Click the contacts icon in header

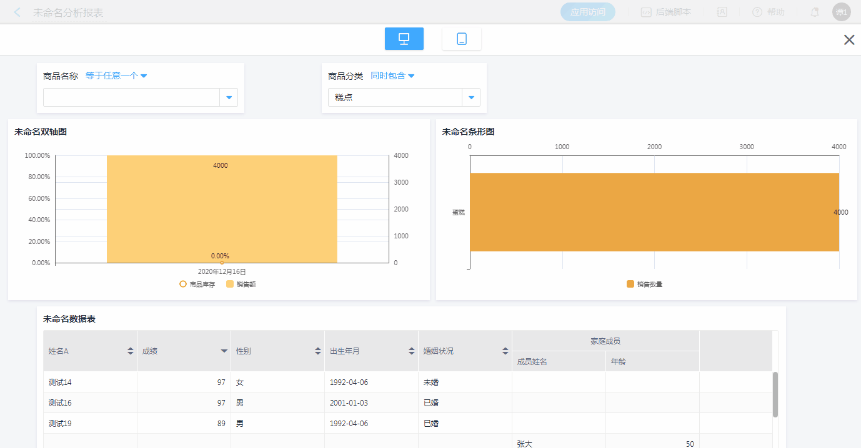click(x=722, y=12)
